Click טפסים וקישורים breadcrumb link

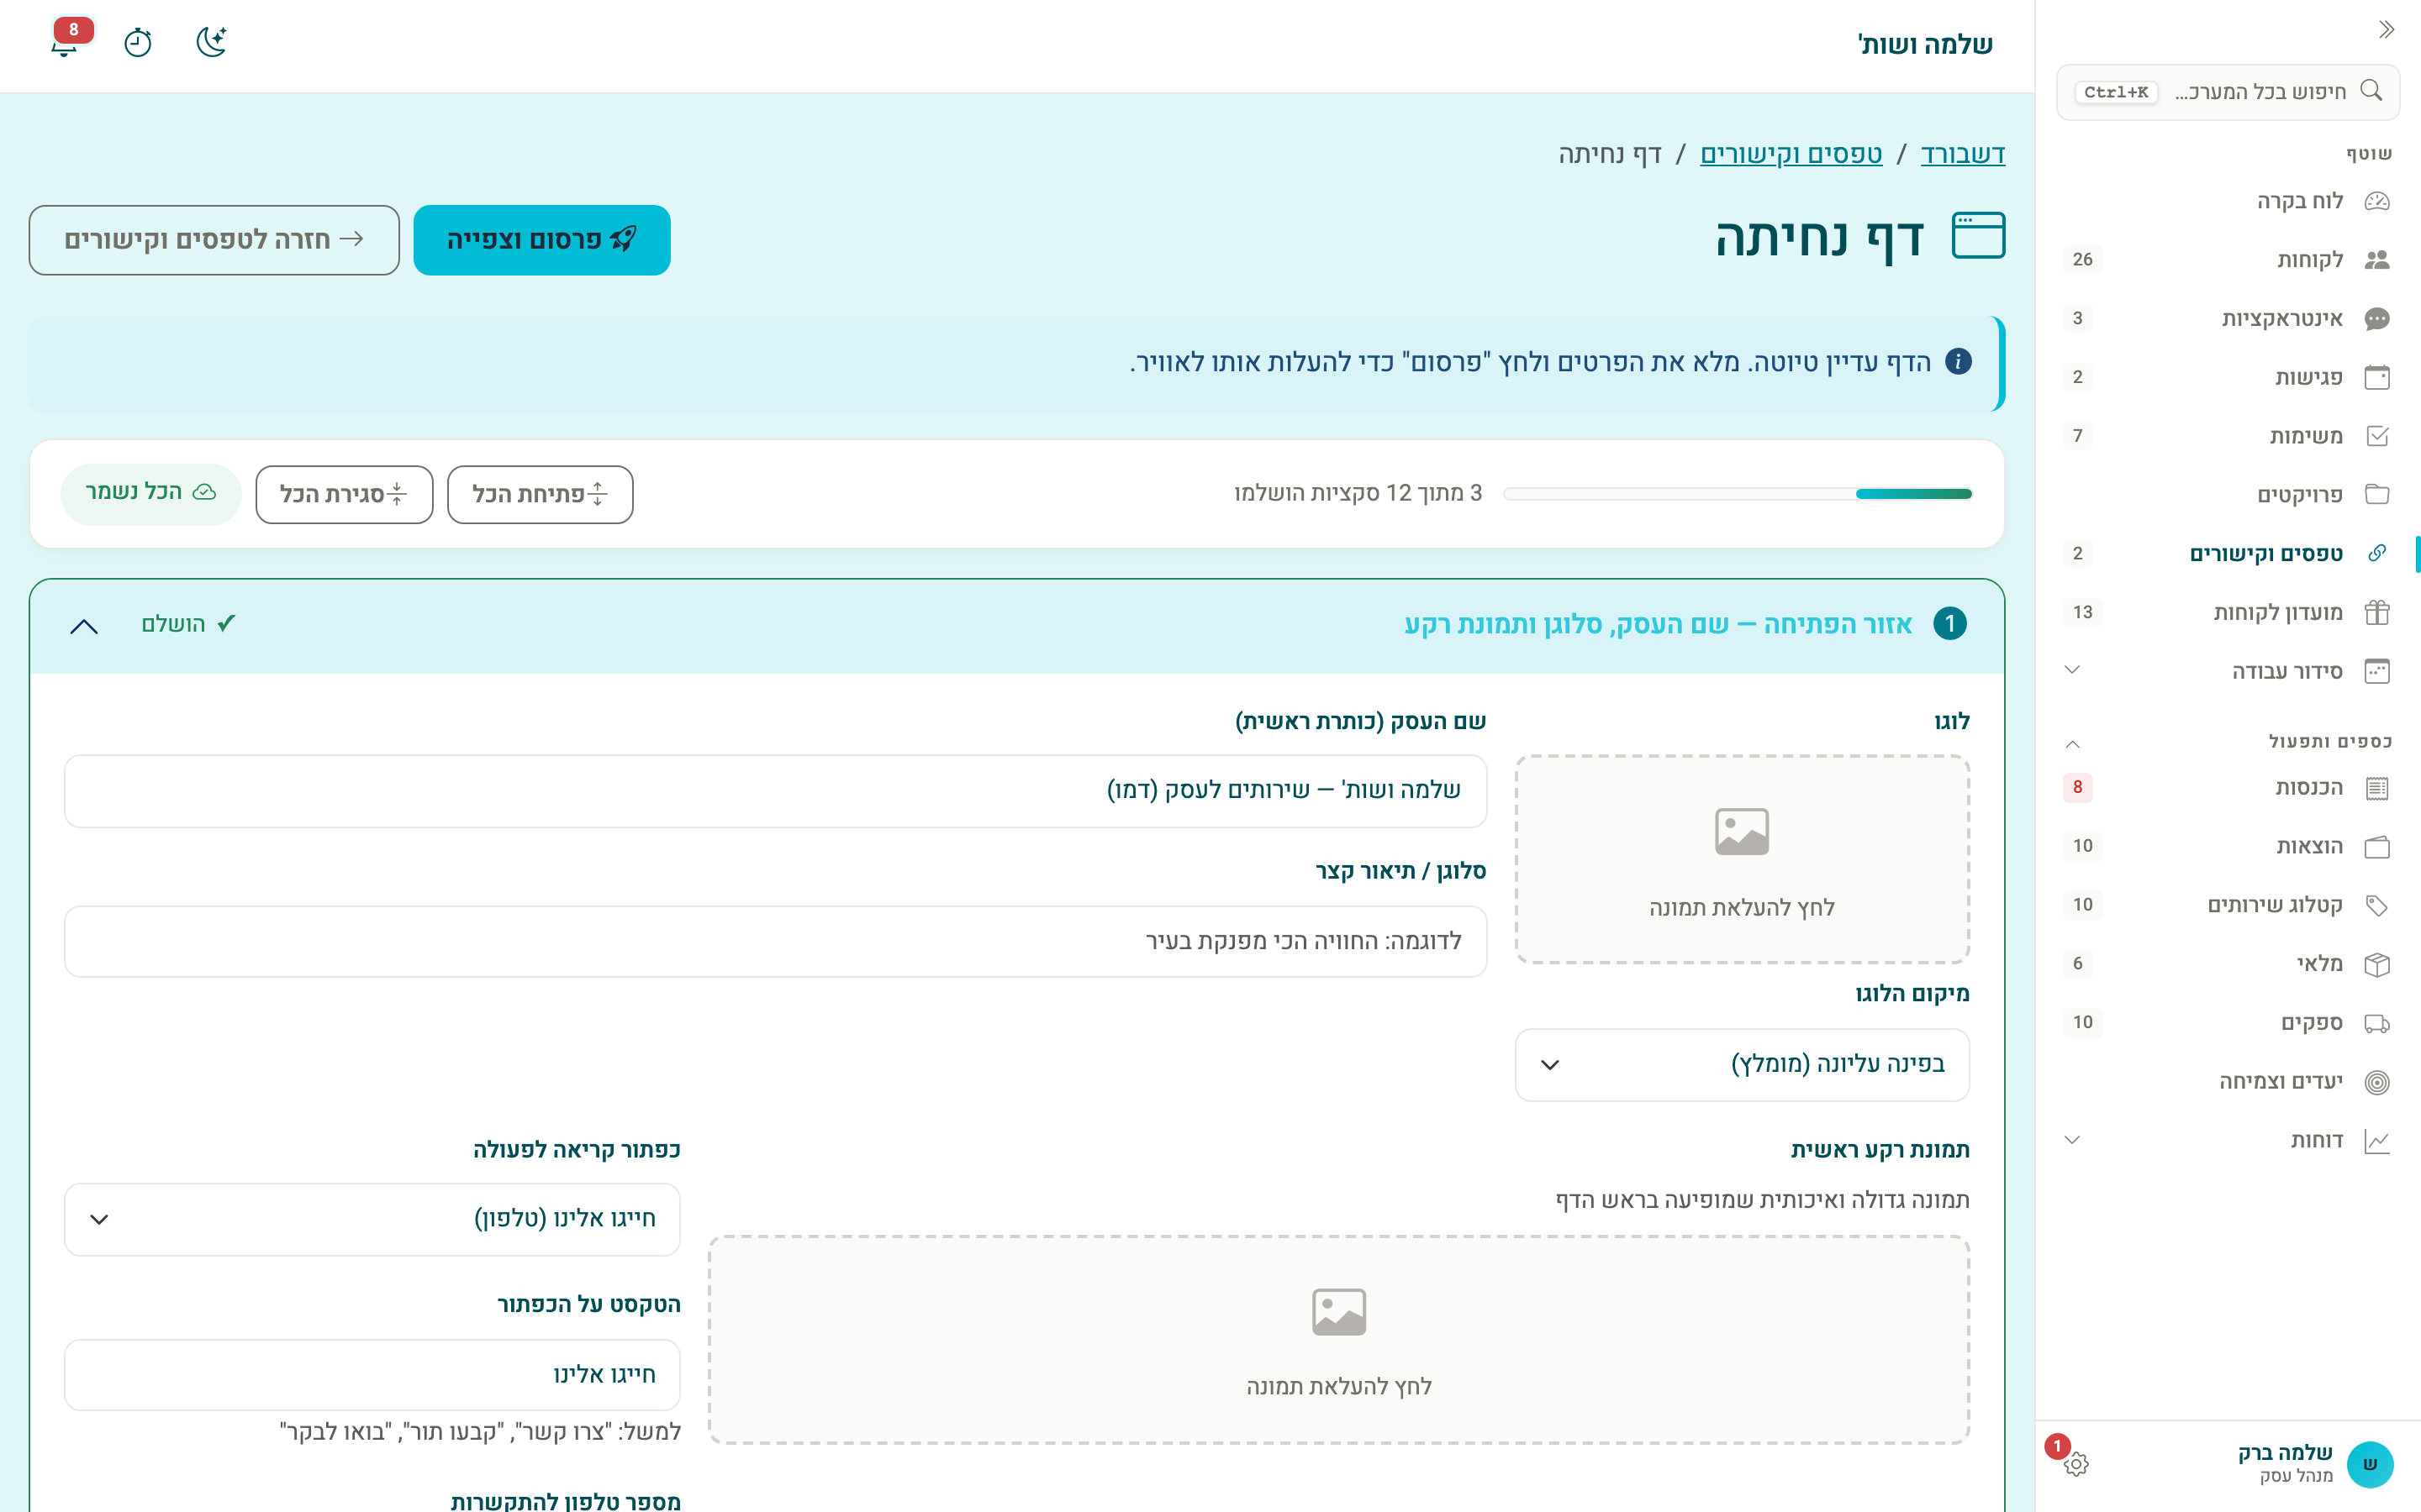1791,154
